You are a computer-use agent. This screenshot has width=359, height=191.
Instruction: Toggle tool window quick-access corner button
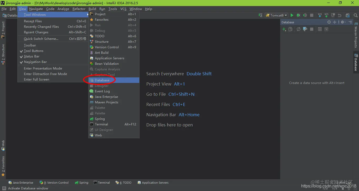[x=4, y=188]
